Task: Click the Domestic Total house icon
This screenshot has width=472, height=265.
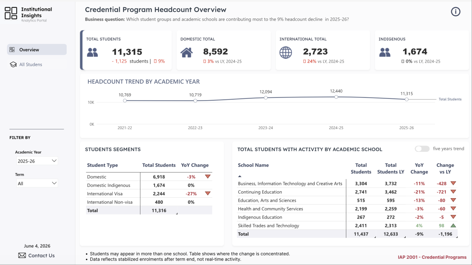Action: 186,52
